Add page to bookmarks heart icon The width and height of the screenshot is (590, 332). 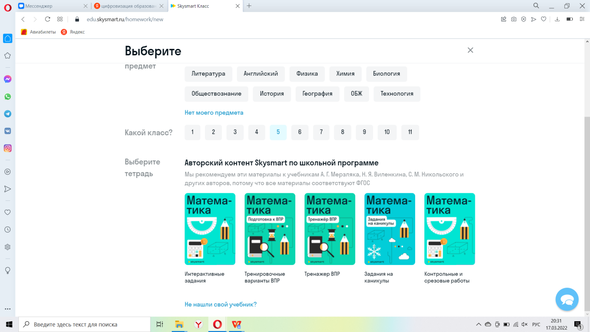point(543,19)
